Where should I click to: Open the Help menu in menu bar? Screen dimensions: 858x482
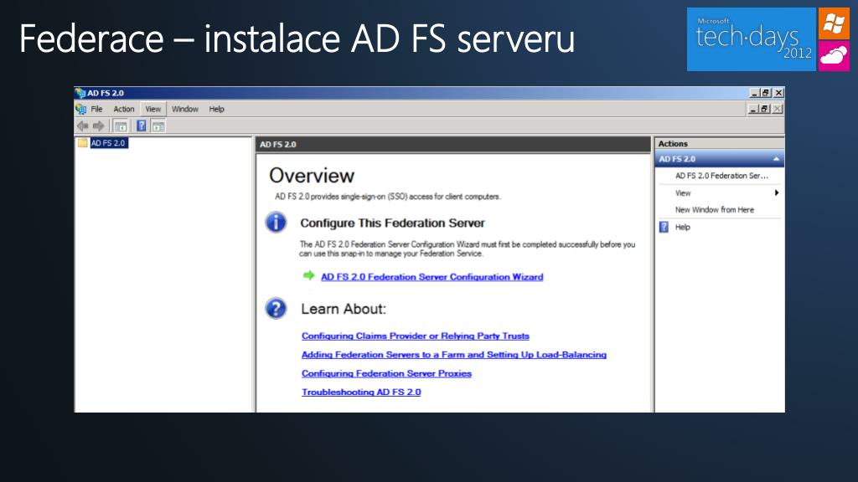tap(217, 109)
